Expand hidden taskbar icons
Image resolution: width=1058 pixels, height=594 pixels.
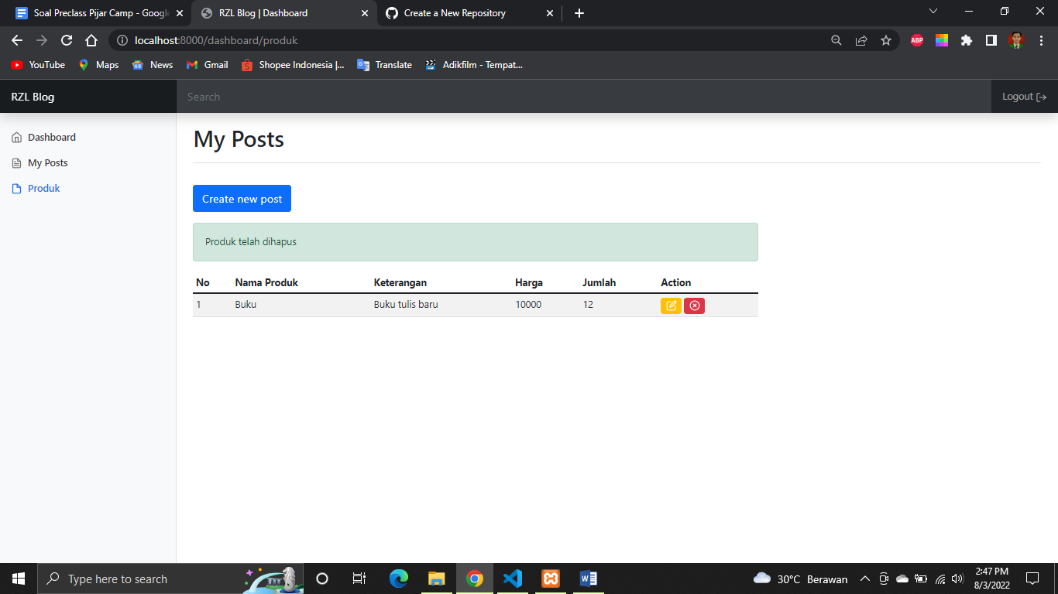pos(865,579)
